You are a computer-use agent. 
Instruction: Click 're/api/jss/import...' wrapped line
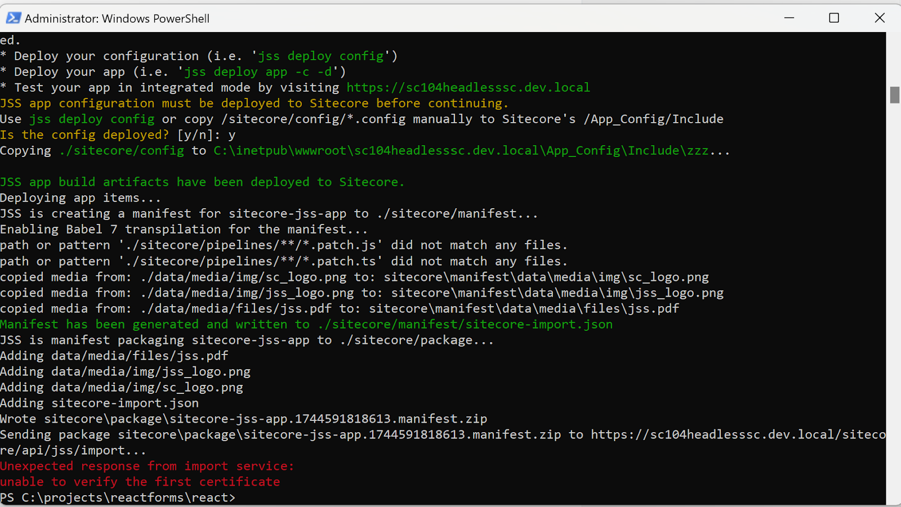[x=73, y=451]
